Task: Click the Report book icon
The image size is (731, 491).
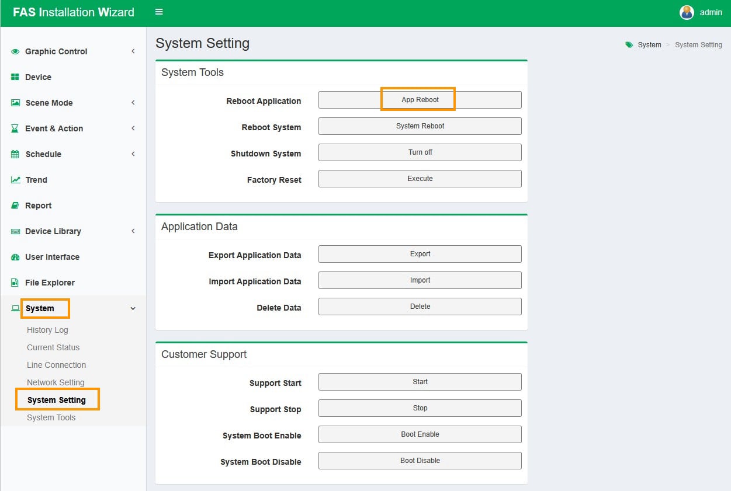Action: point(15,206)
